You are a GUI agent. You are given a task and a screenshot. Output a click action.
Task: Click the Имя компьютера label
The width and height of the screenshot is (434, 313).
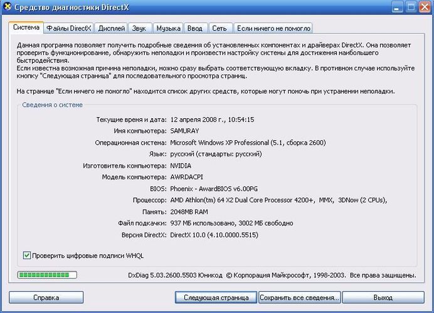(x=140, y=131)
